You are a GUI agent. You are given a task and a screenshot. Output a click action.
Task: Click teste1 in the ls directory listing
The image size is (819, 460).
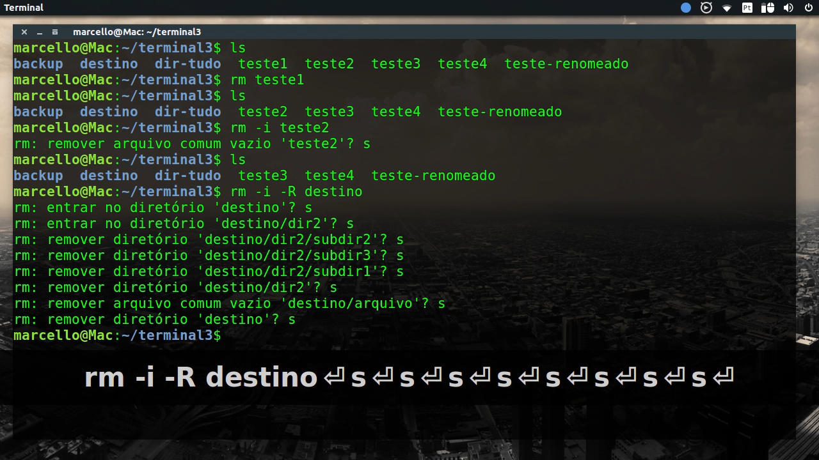(x=263, y=64)
